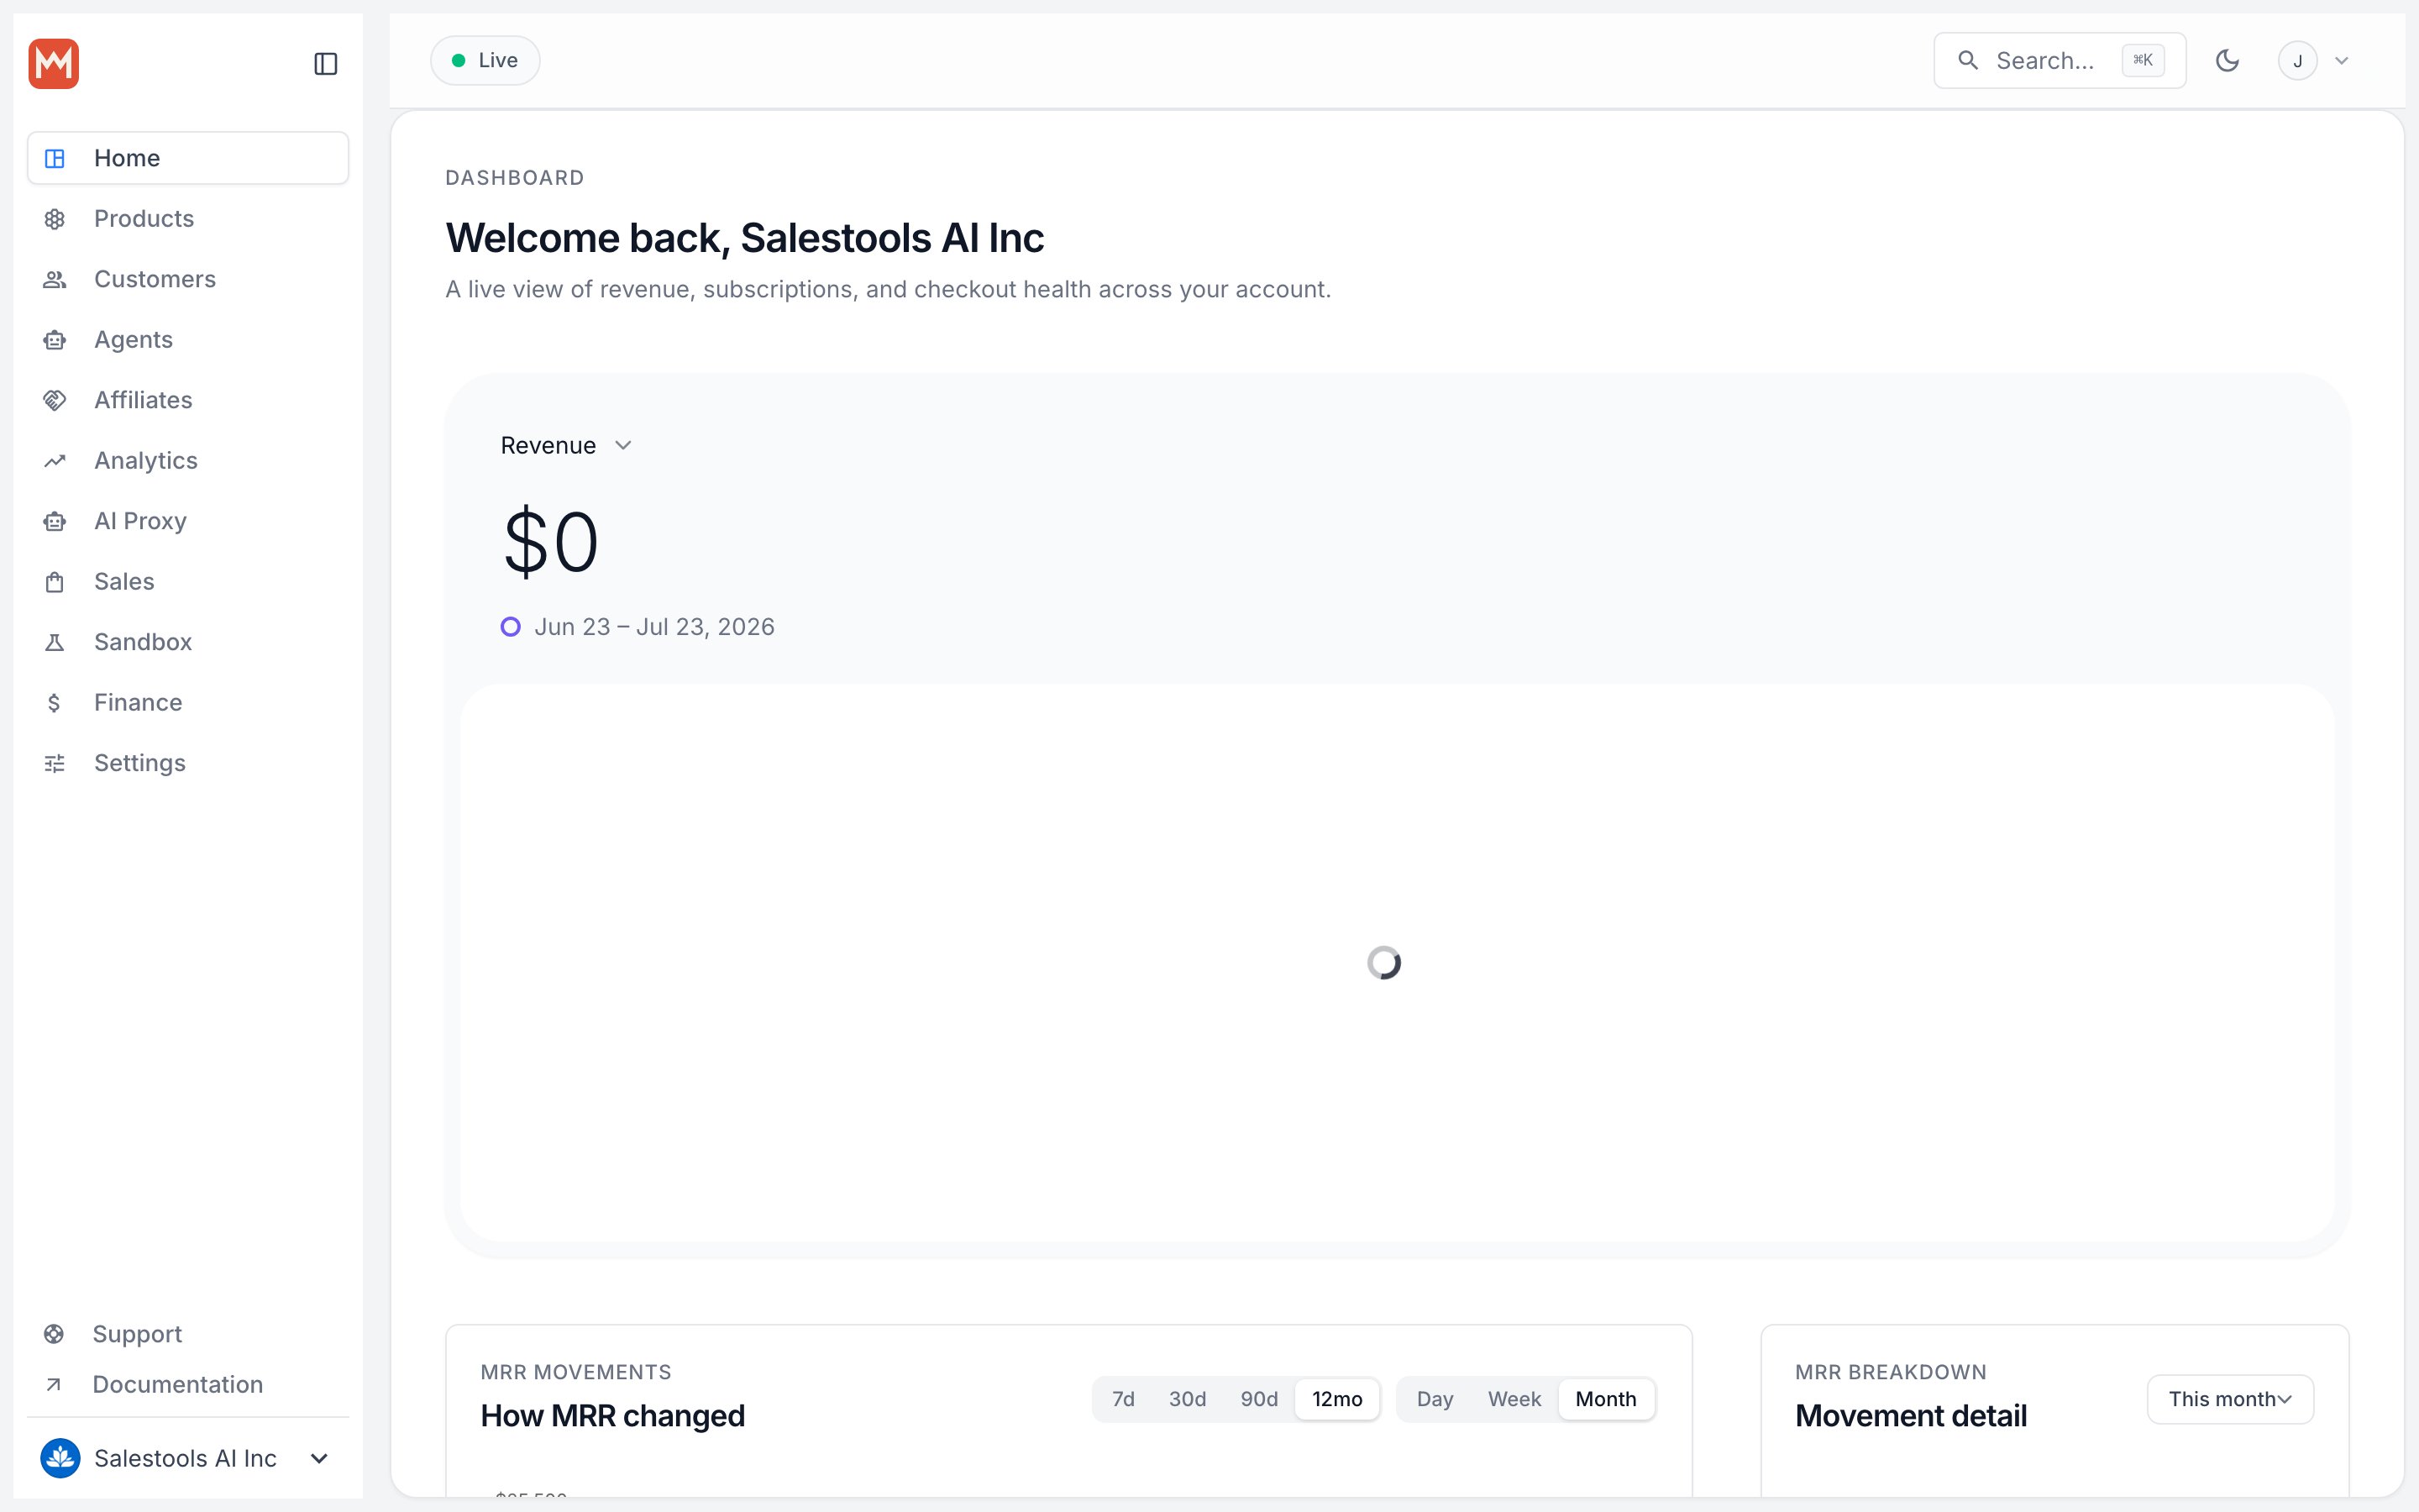Open the Agents robot icon

(x=55, y=340)
